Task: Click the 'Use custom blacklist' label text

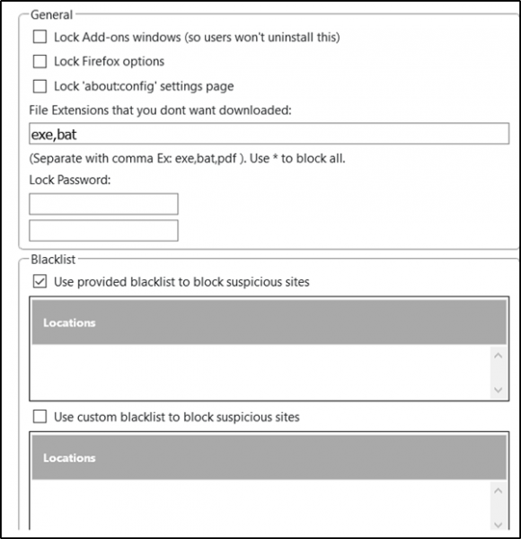Action: [x=177, y=417]
